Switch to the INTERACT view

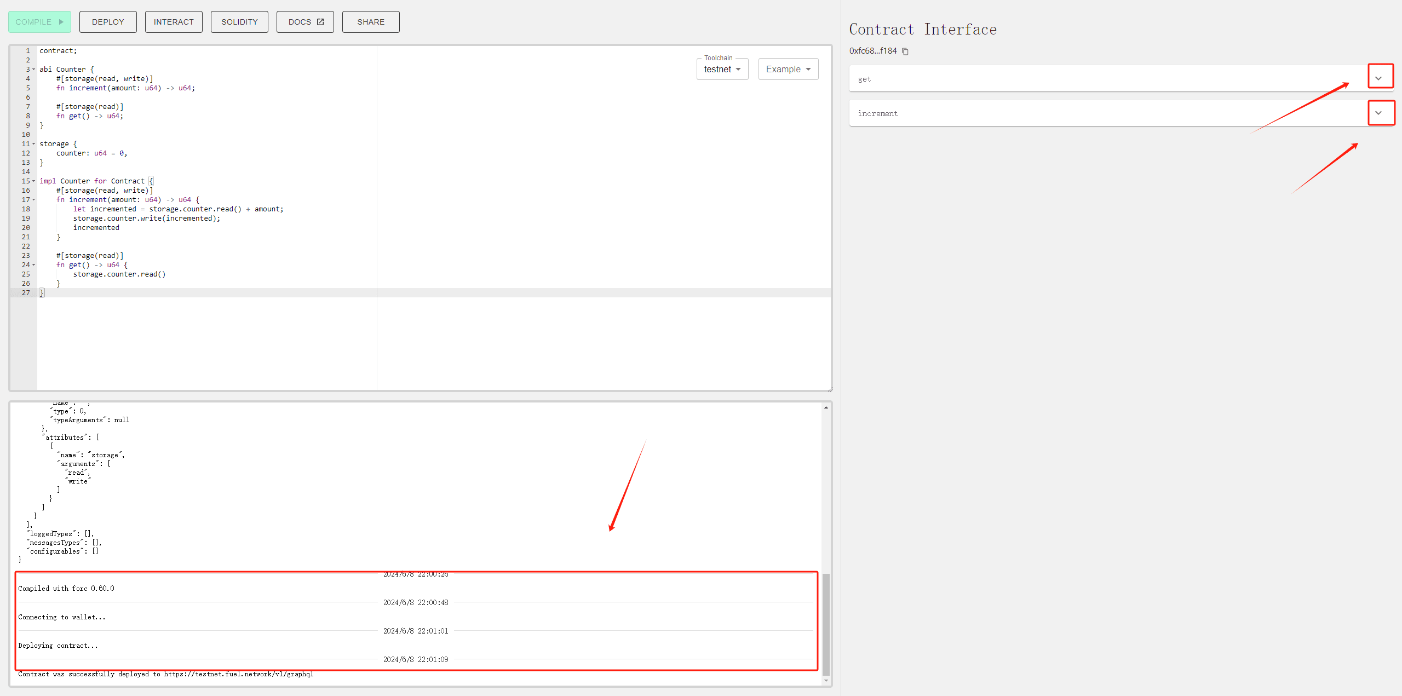[174, 22]
